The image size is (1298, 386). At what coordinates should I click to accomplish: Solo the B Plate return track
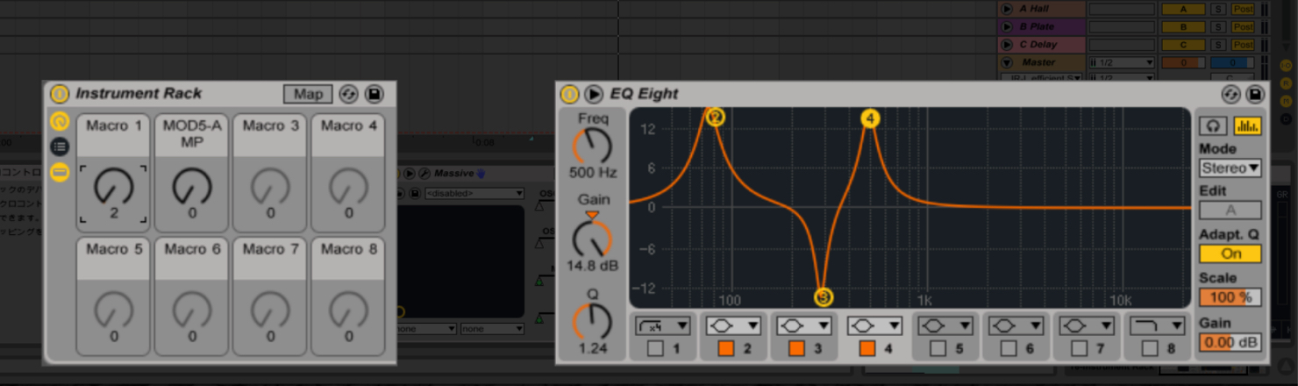1218,26
